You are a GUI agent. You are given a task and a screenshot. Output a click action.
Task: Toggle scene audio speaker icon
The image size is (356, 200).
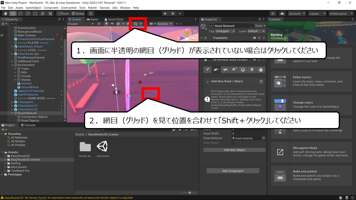pyautogui.click(x=112, y=24)
